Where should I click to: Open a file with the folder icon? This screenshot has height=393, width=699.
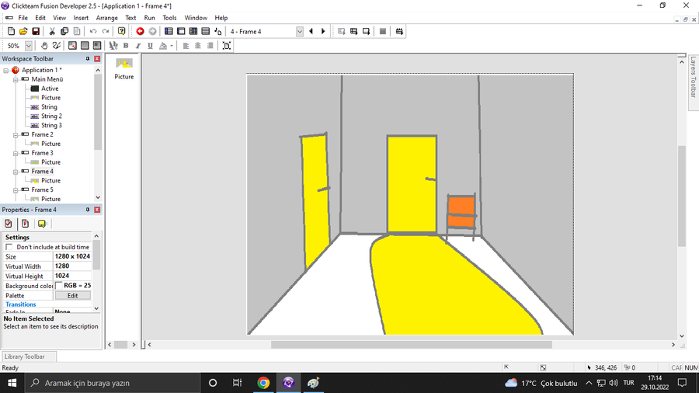[23, 31]
